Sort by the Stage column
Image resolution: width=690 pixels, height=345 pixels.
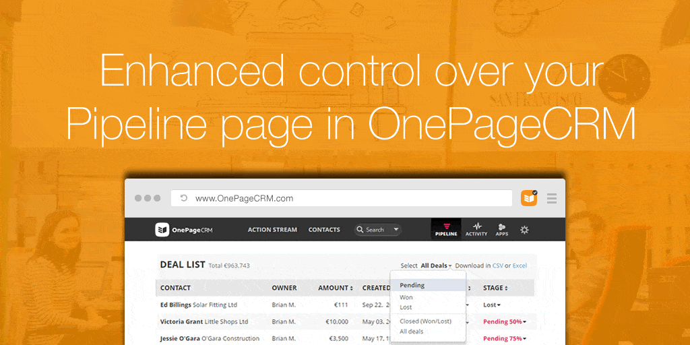point(495,288)
